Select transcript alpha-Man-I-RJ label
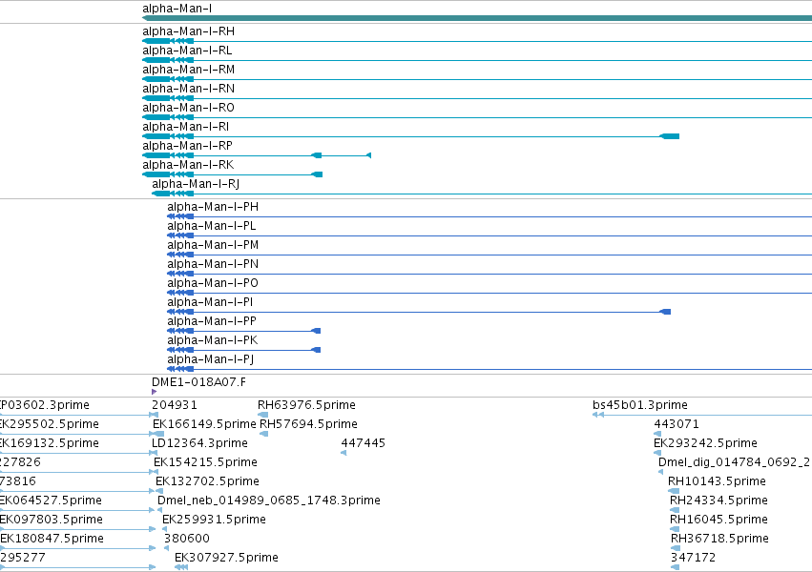The width and height of the screenshot is (812, 572). [x=196, y=184]
